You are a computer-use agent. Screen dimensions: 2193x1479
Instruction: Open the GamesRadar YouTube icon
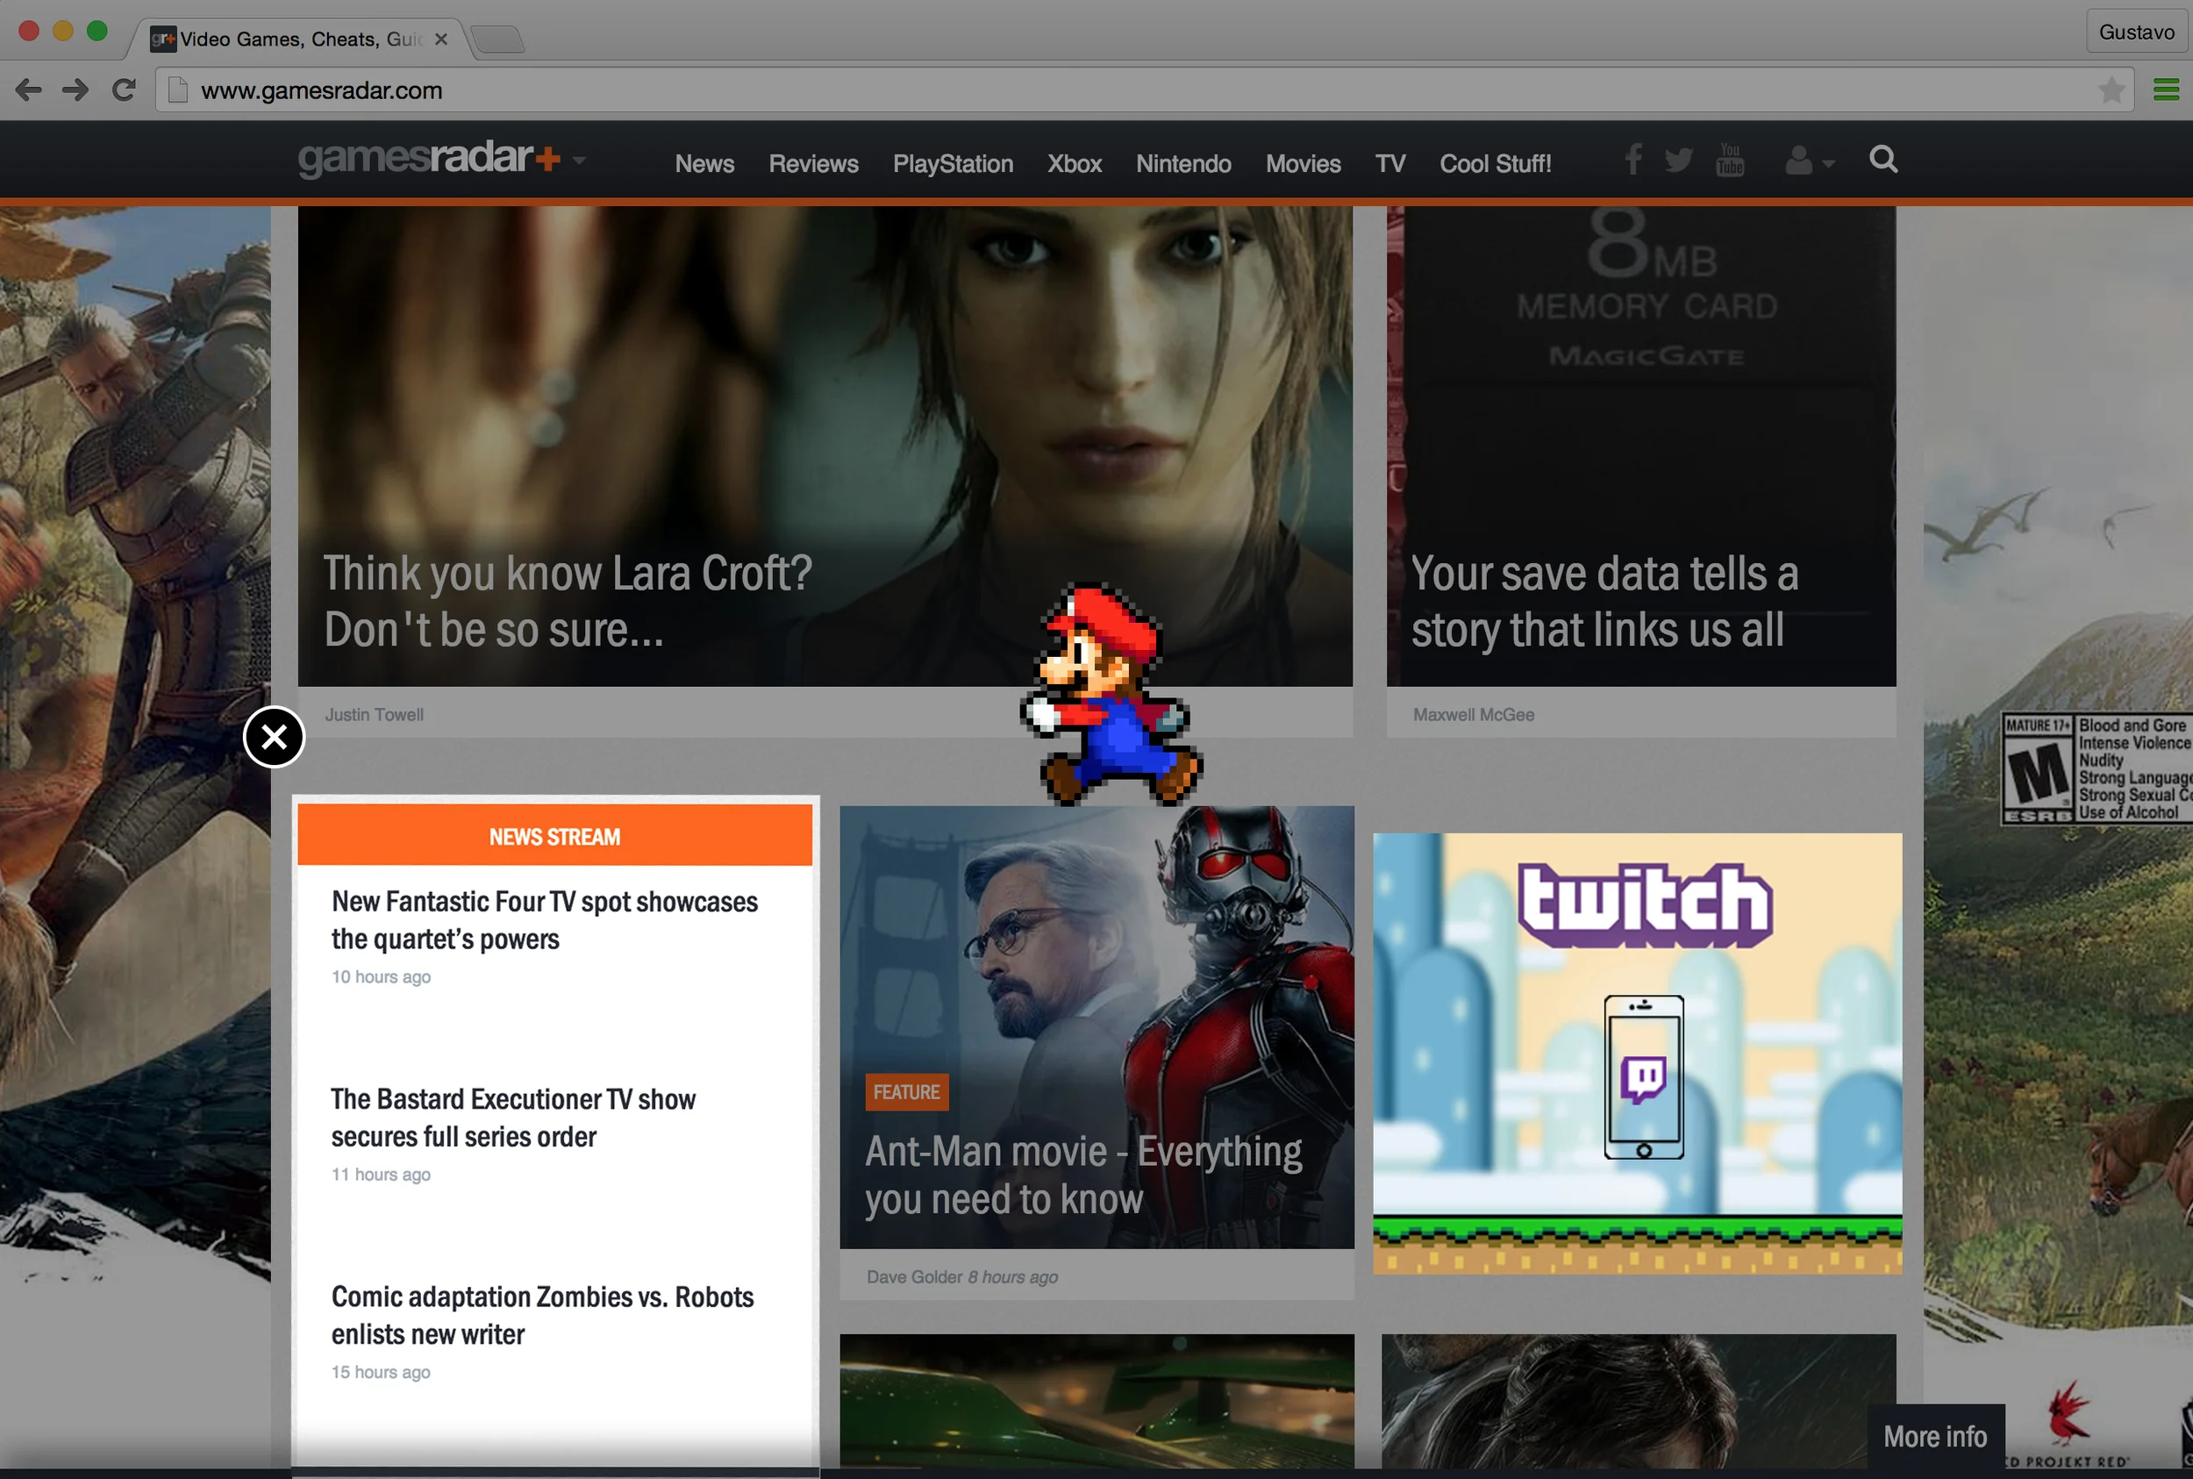[1730, 160]
